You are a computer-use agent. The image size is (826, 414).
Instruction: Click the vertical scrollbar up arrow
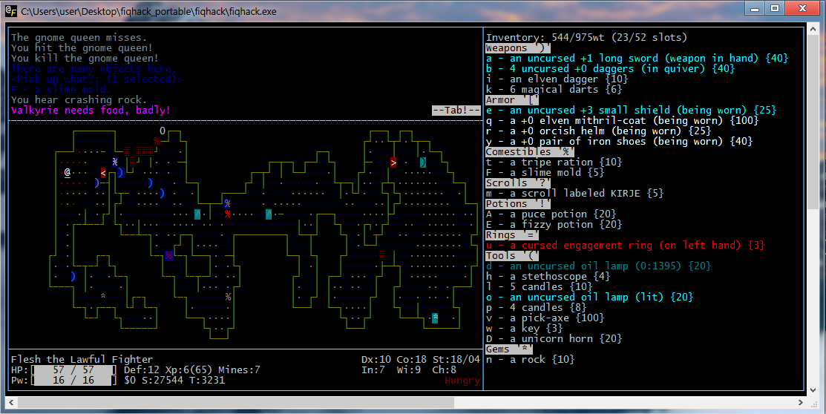(x=813, y=29)
